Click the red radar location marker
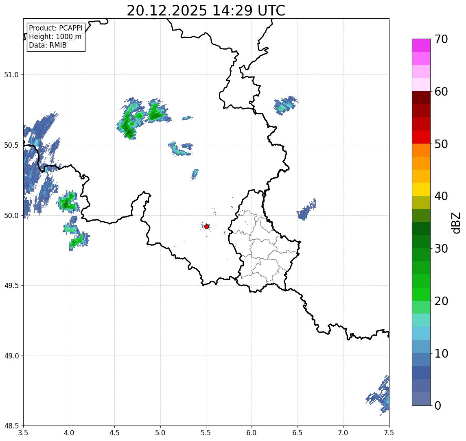Image resolution: width=466 pixels, height=441 pixels. tap(207, 227)
